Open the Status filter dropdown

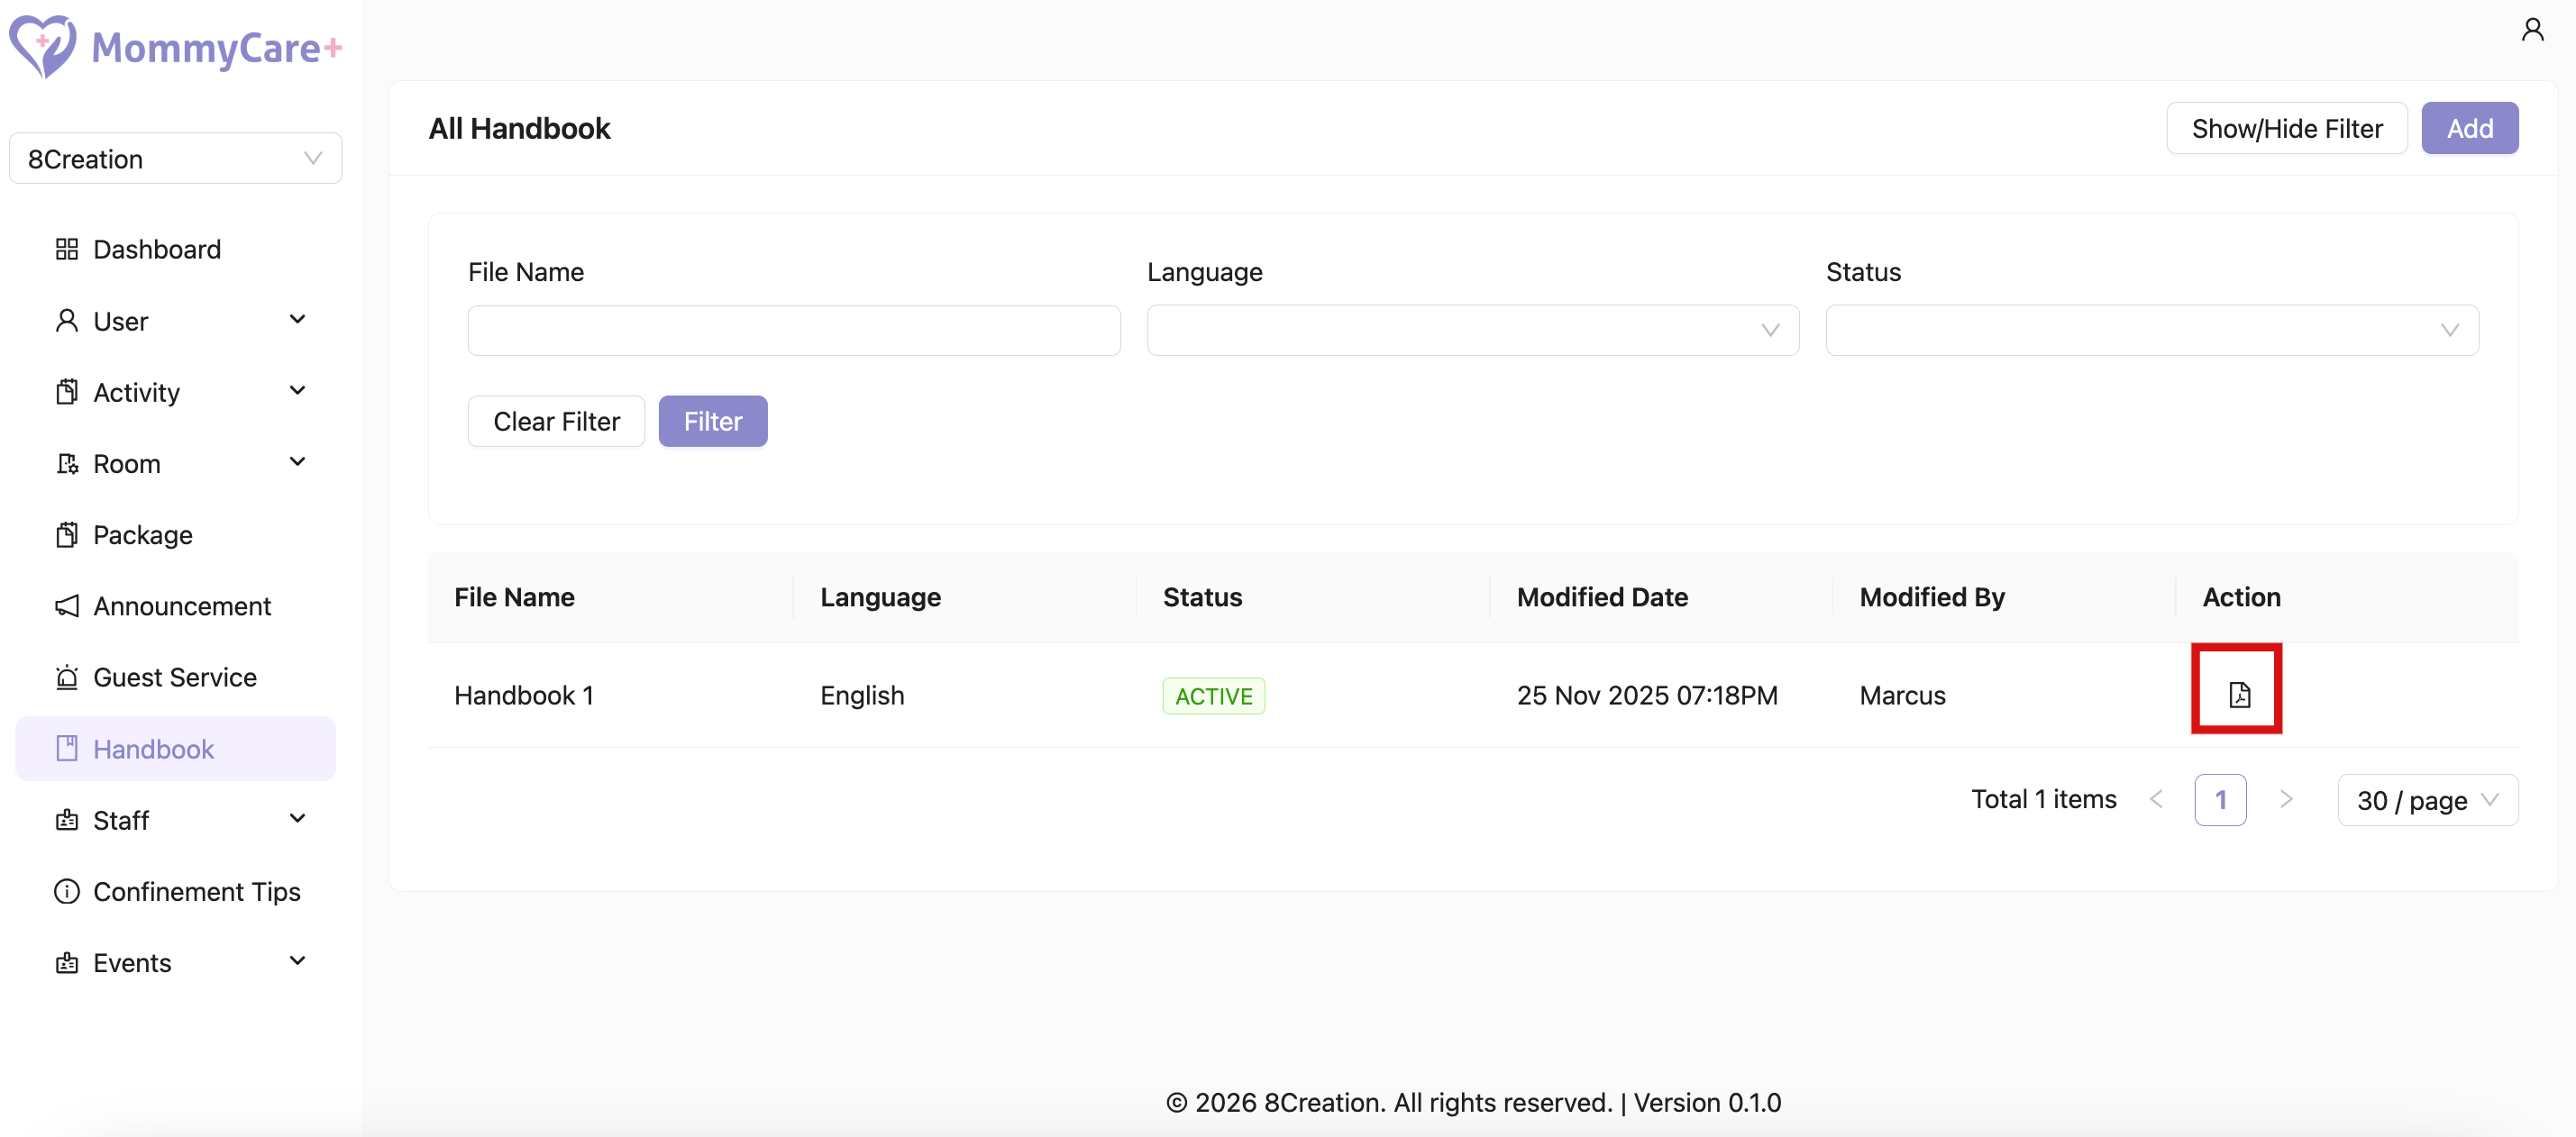(2151, 330)
